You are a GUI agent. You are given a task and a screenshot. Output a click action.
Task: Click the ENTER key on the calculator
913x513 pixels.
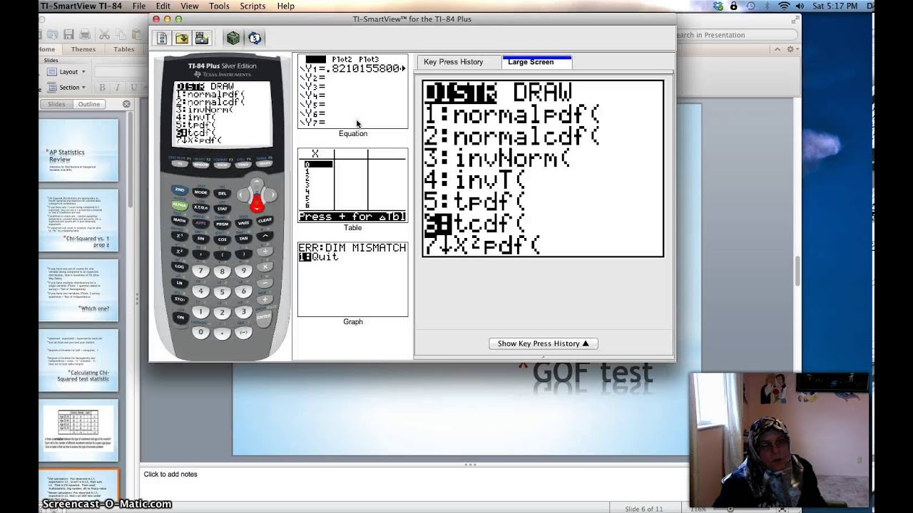point(264,316)
